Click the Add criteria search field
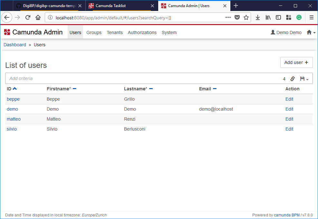This screenshot has height=219, width=318. [142, 78]
